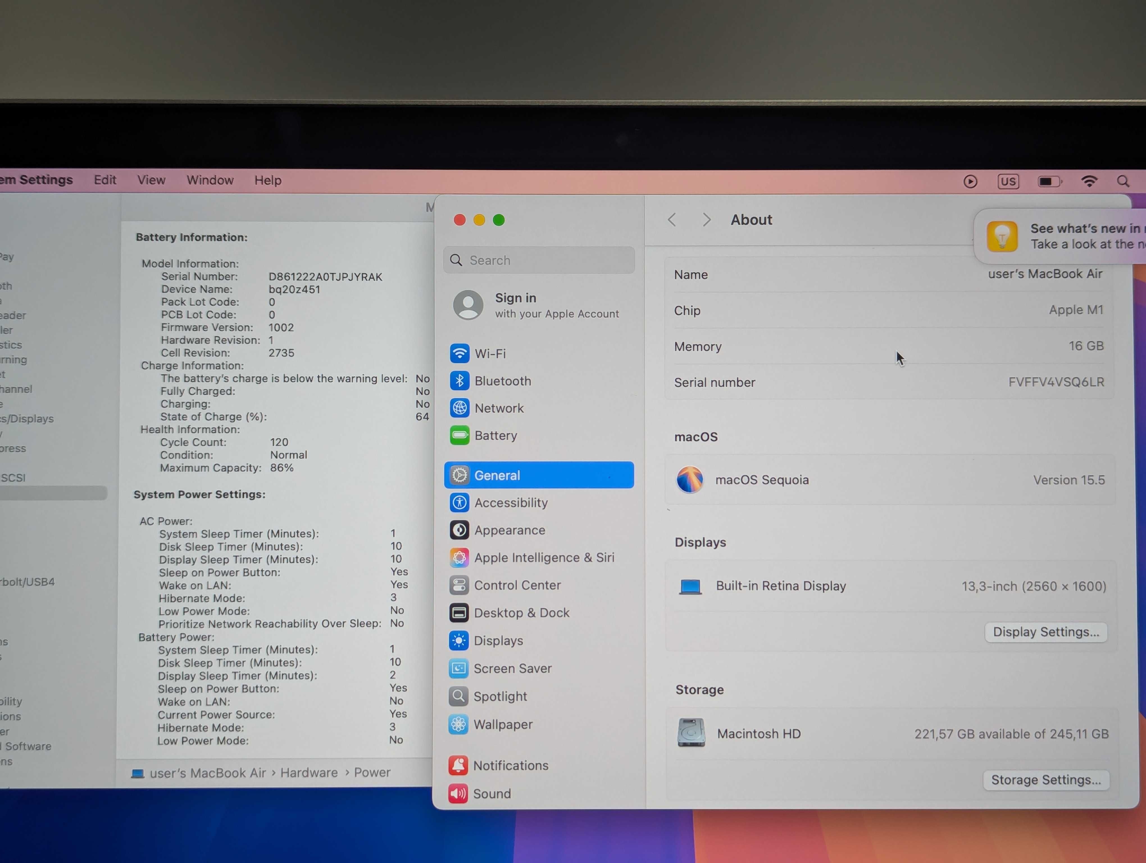Click Firmware Version 1002 value
Viewport: 1146px width, 863px height.
(x=281, y=327)
